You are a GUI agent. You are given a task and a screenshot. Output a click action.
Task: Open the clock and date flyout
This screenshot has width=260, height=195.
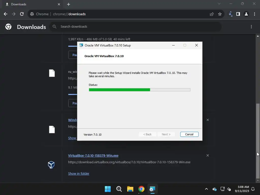tap(242, 189)
